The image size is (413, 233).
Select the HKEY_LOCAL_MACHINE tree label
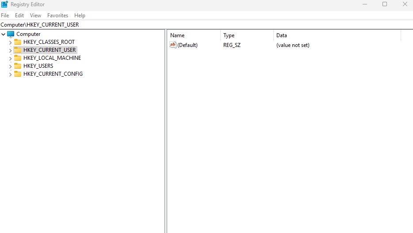click(x=52, y=58)
